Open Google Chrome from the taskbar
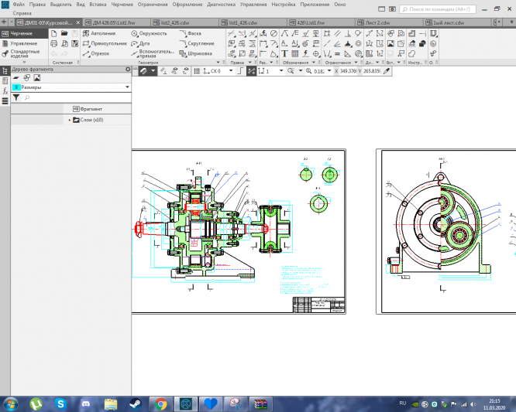 (160, 403)
